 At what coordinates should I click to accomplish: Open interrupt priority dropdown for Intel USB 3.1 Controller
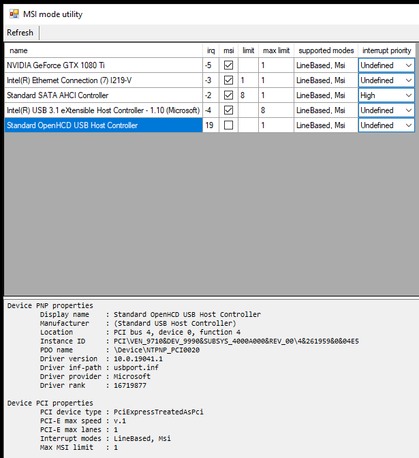tap(386, 110)
